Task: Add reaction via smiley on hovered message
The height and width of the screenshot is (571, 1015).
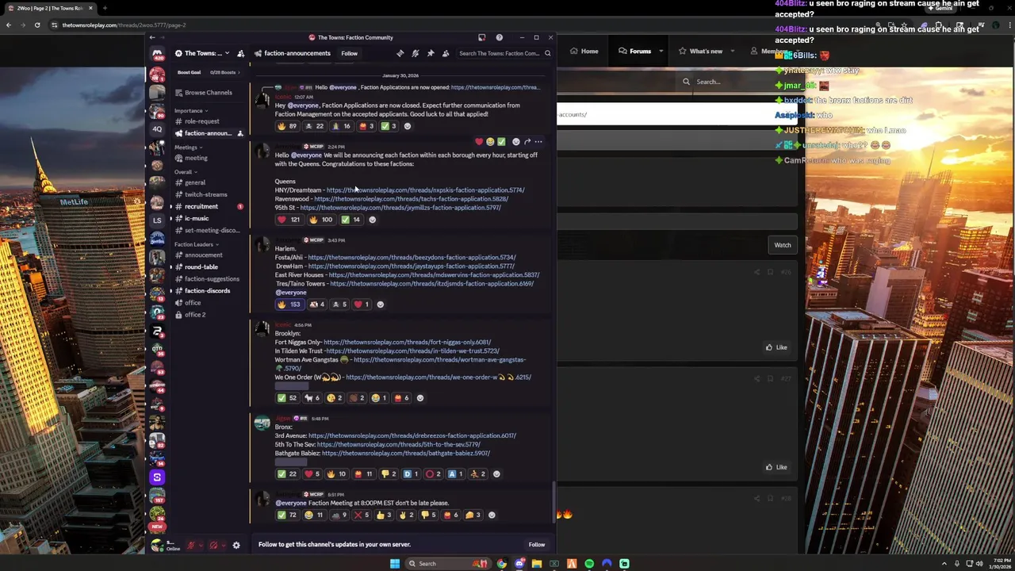Action: pyautogui.click(x=516, y=142)
